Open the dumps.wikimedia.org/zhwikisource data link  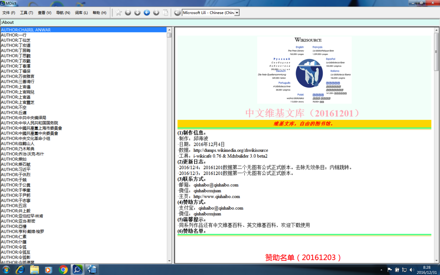(x=231, y=150)
